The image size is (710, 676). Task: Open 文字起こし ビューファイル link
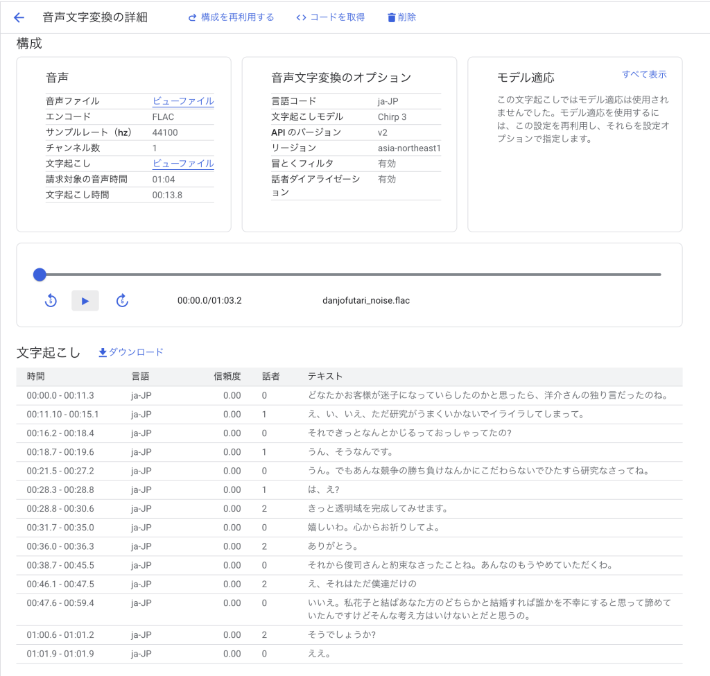[183, 164]
